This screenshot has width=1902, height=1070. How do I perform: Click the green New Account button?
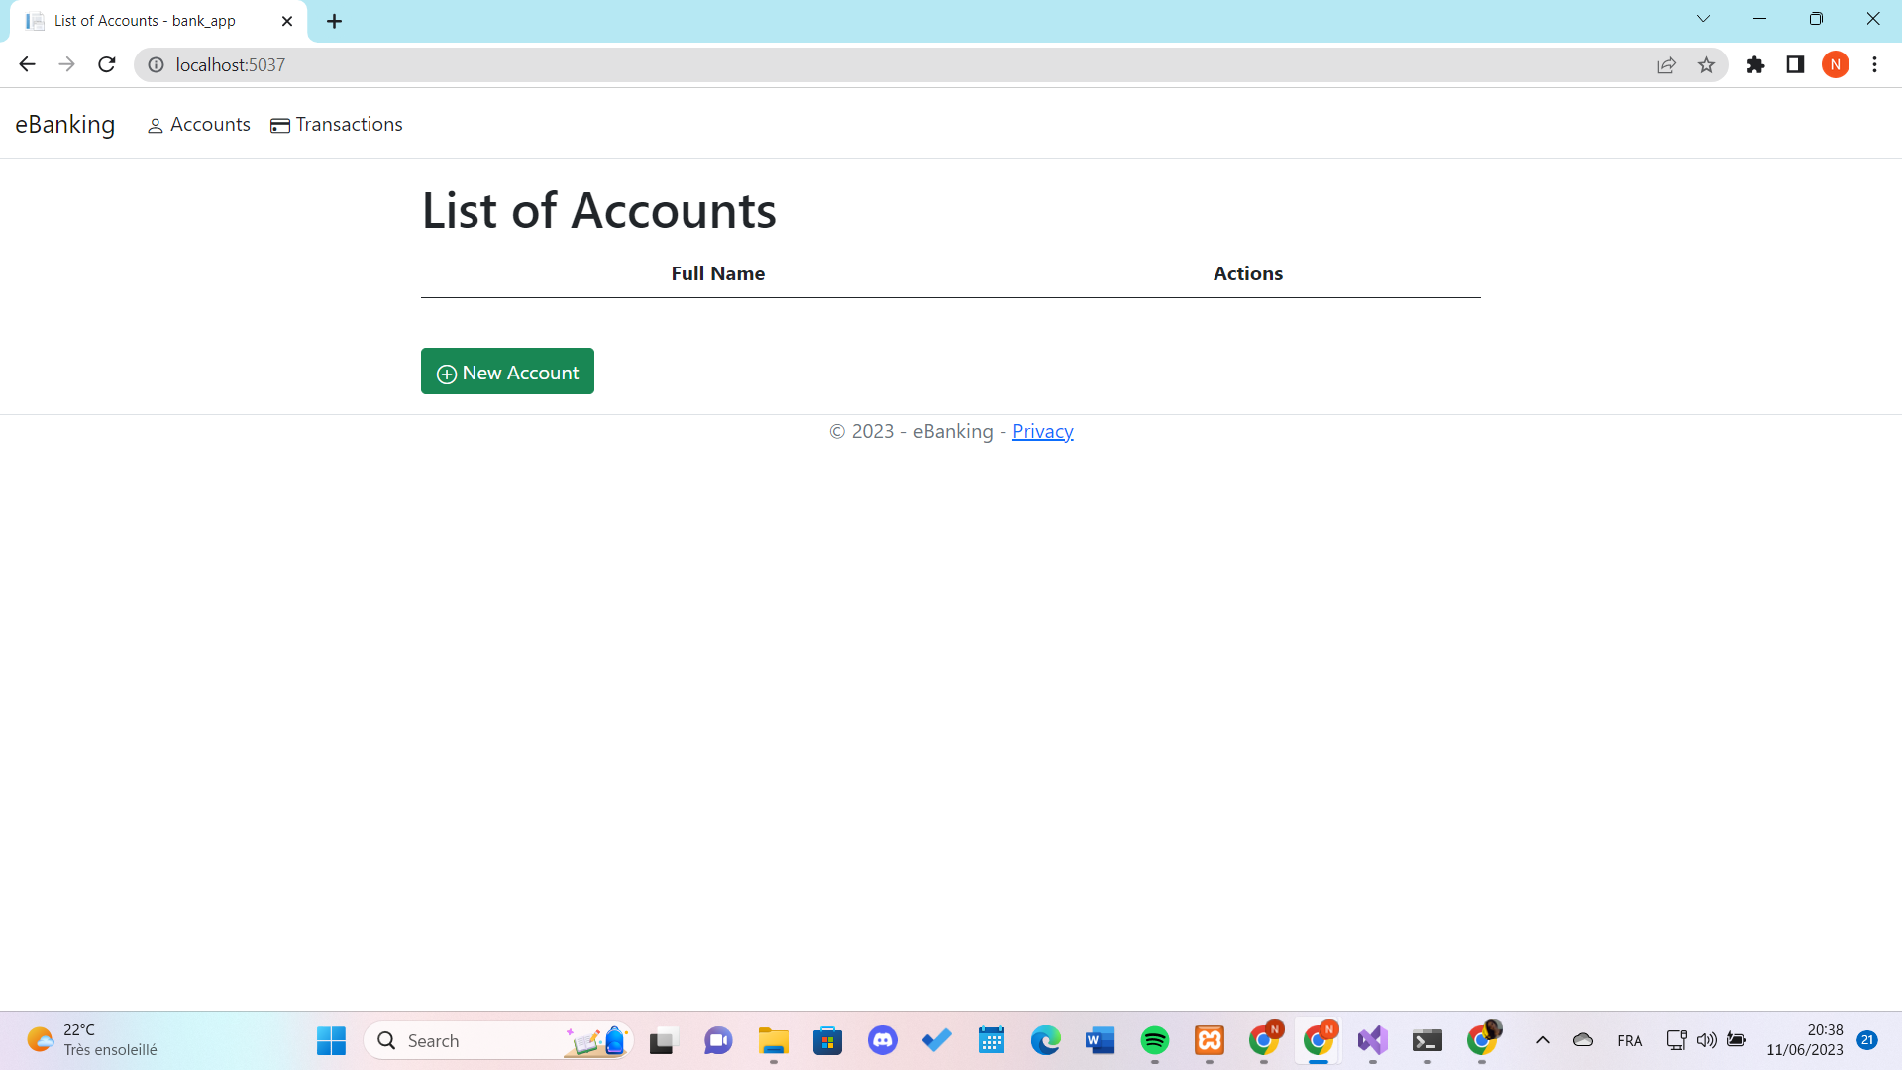tap(507, 372)
